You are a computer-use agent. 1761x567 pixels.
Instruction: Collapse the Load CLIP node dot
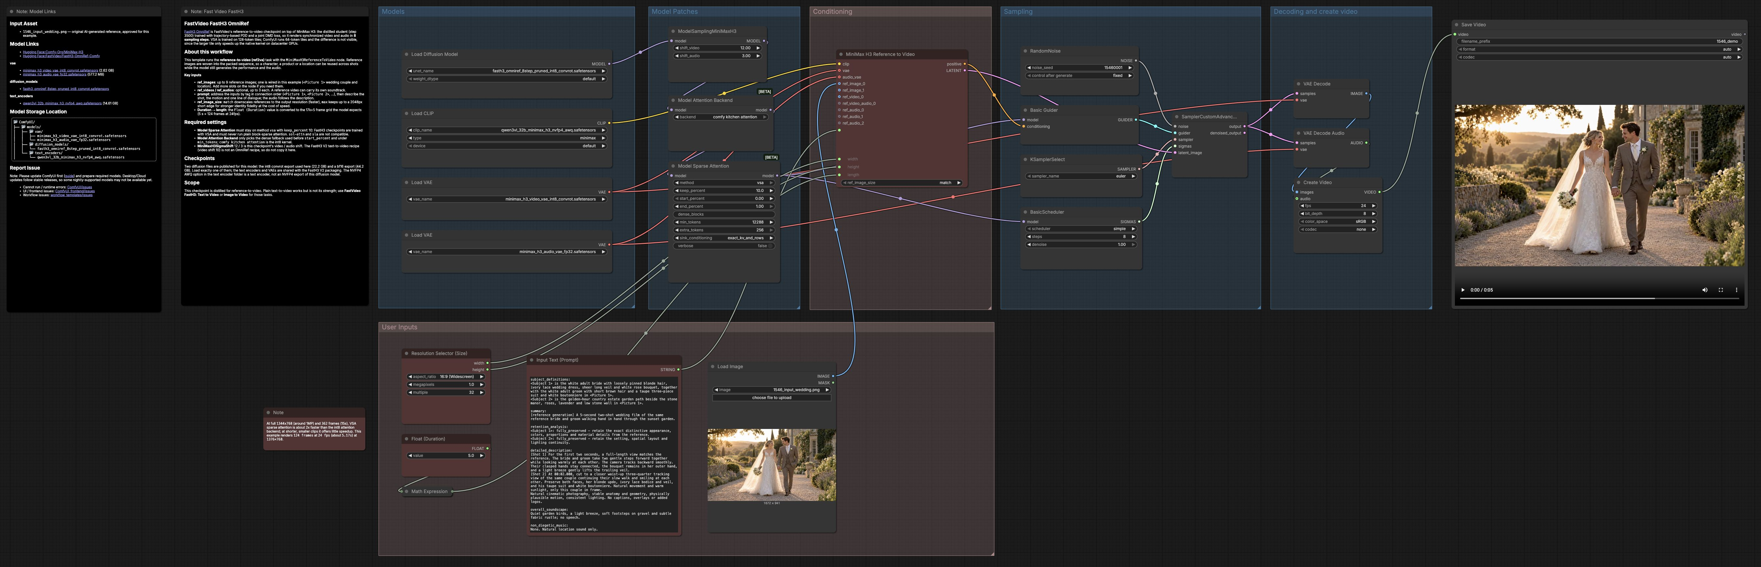point(406,113)
